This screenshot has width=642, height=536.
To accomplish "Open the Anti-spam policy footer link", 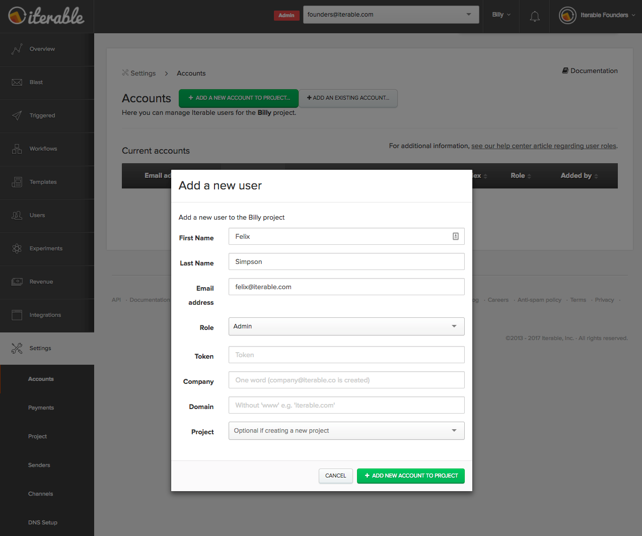I will (539, 300).
